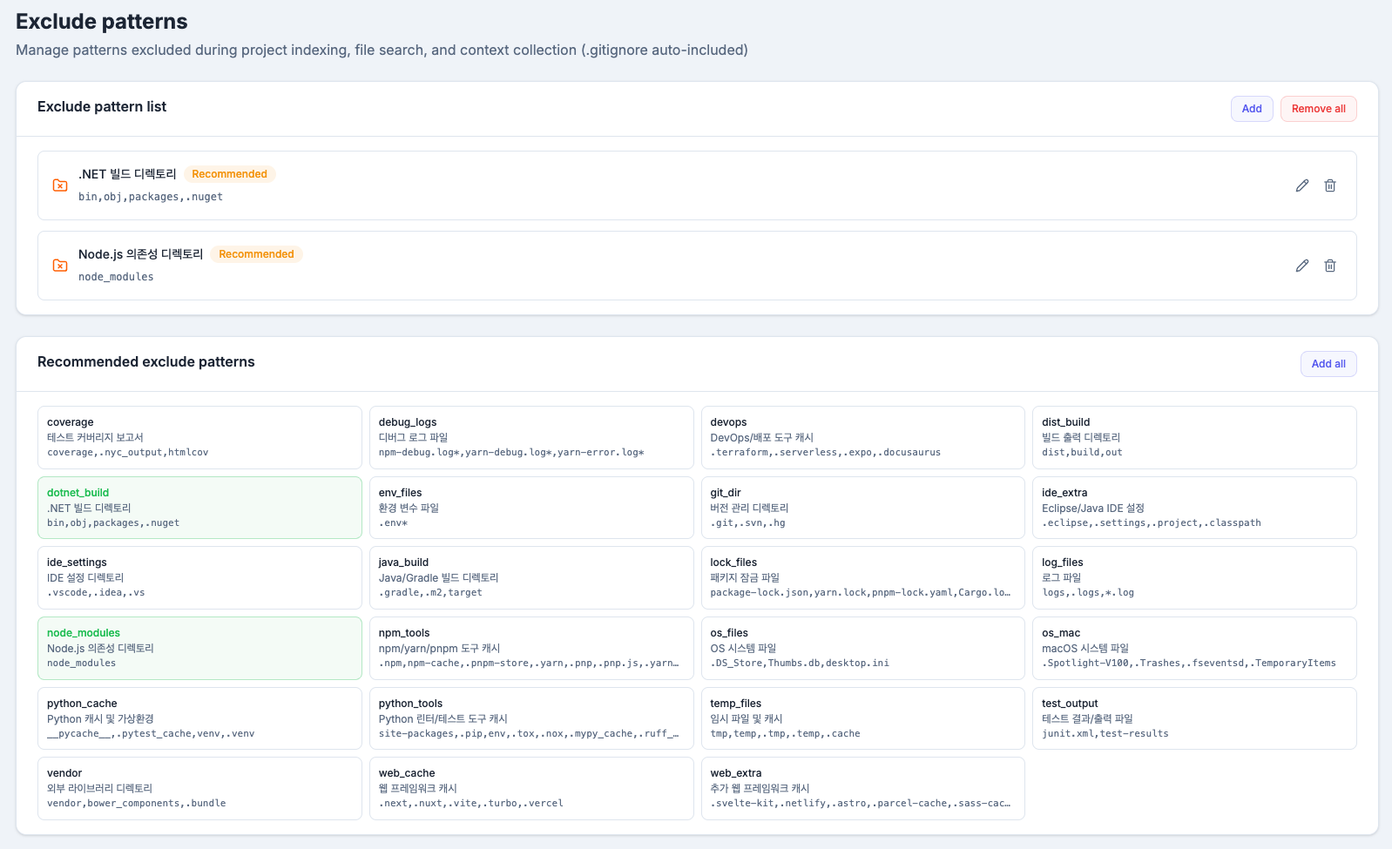Screen dimensions: 1392x849
Task: Choose the git_dir pattern card
Action: (x=862, y=508)
